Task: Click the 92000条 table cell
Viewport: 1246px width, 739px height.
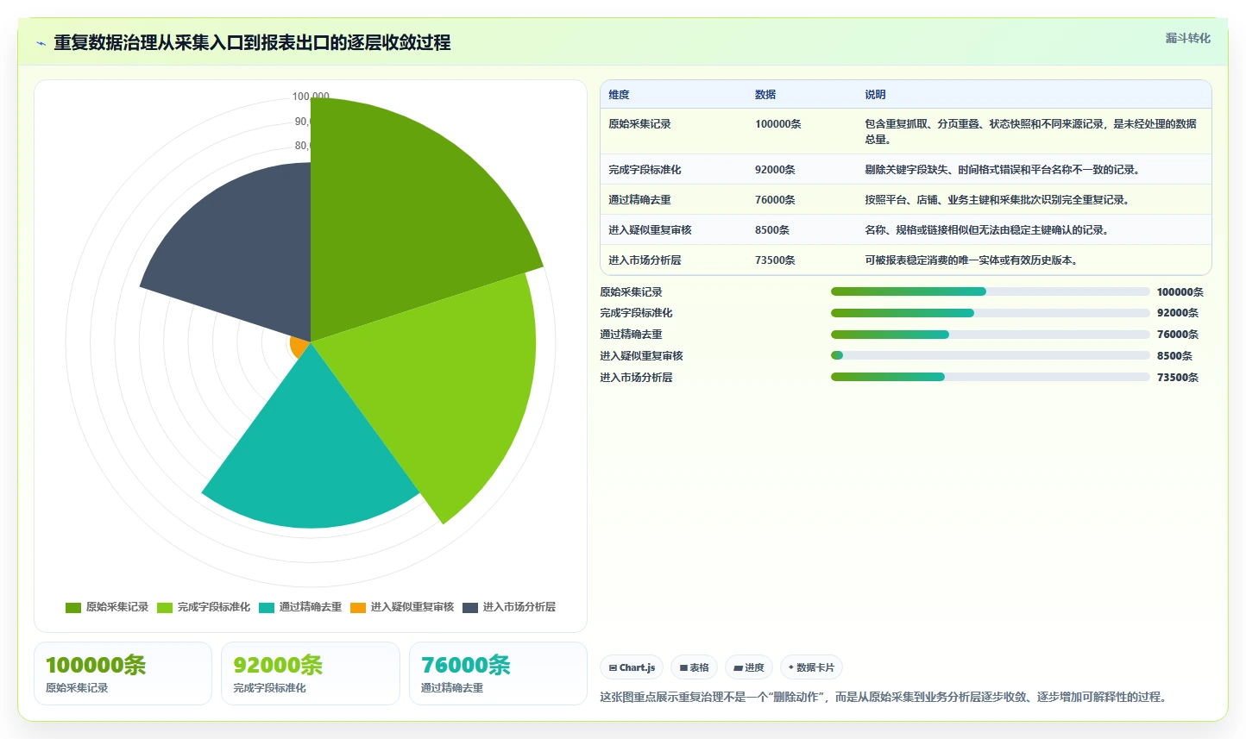Action: [775, 170]
